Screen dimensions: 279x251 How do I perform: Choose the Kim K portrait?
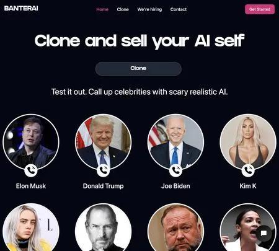pos(248,142)
